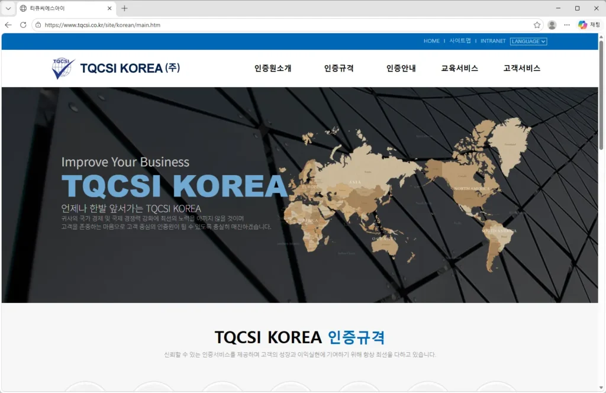The height and width of the screenshot is (393, 606).
Task: Go to the HOME link
Action: 431,41
